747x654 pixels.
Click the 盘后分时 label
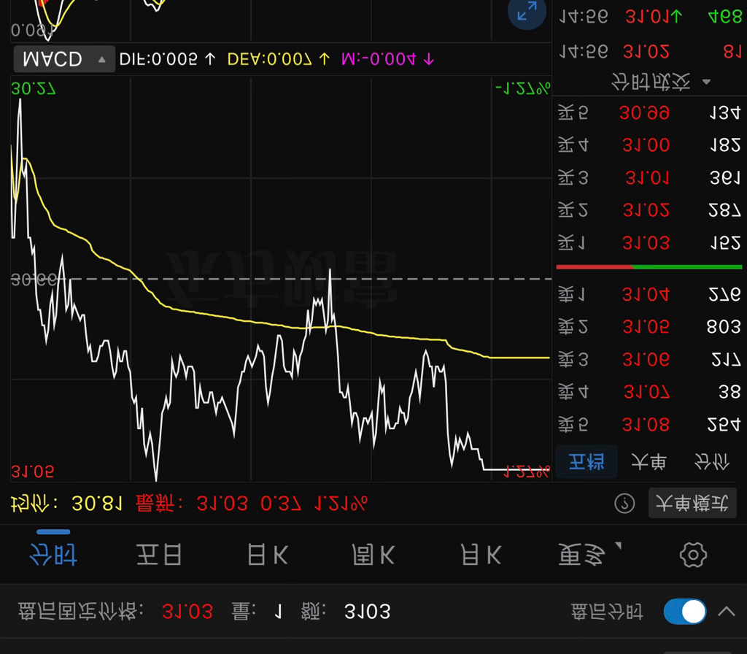[607, 611]
